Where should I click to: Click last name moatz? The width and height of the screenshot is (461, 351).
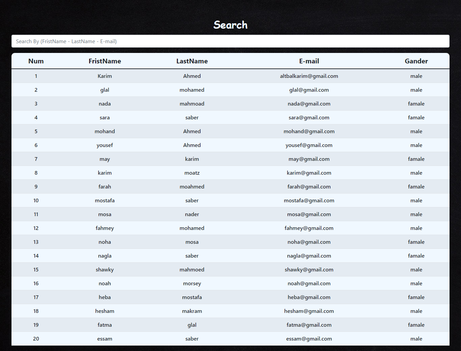192,173
